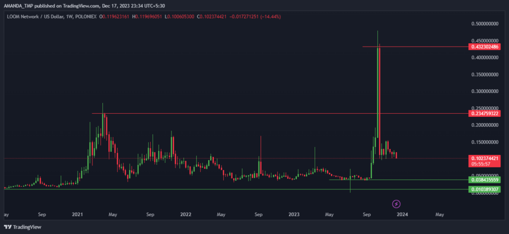Click the 0.350000000 price axis label
Image resolution: width=509 pixels, height=234 pixels.
tap(484, 75)
